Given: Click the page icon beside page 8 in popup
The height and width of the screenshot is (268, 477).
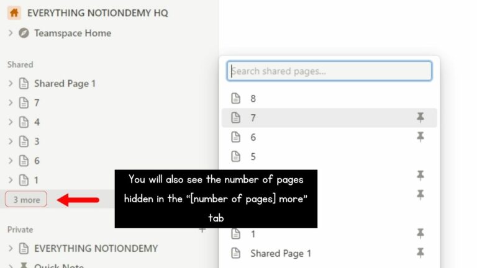Looking at the screenshot, I should 236,99.
